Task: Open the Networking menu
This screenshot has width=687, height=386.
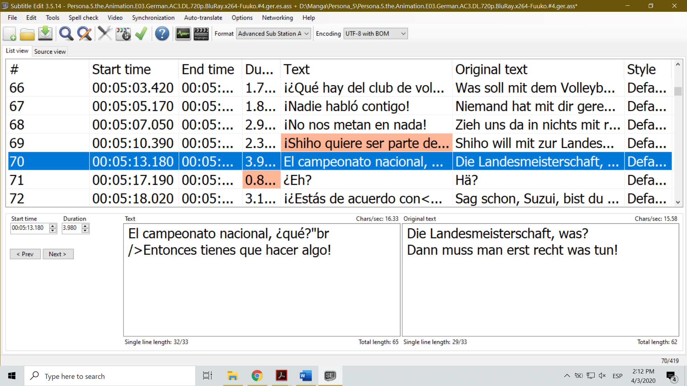Action: 277,18
